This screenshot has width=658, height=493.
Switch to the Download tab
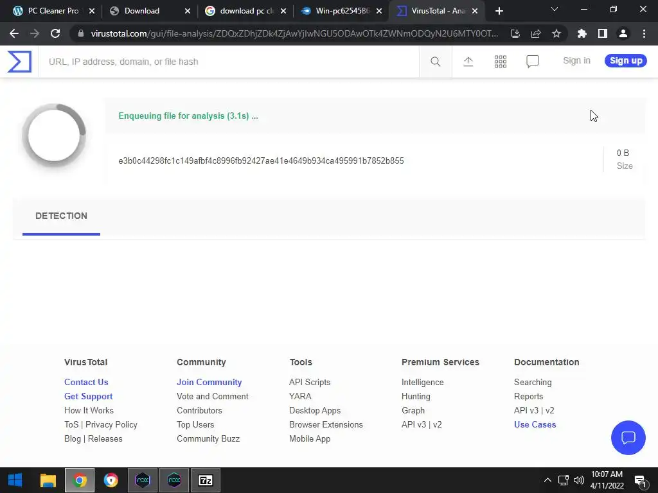click(149, 11)
